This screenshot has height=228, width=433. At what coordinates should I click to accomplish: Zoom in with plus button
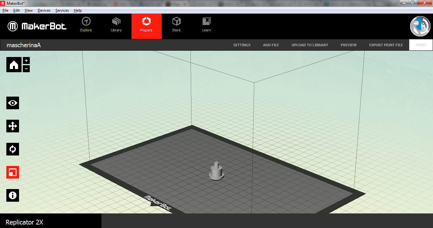[26, 60]
